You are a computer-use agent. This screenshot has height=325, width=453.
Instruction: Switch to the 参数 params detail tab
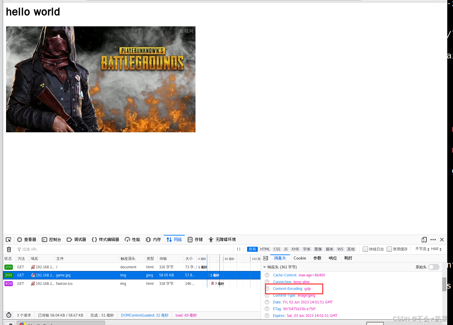(x=318, y=258)
